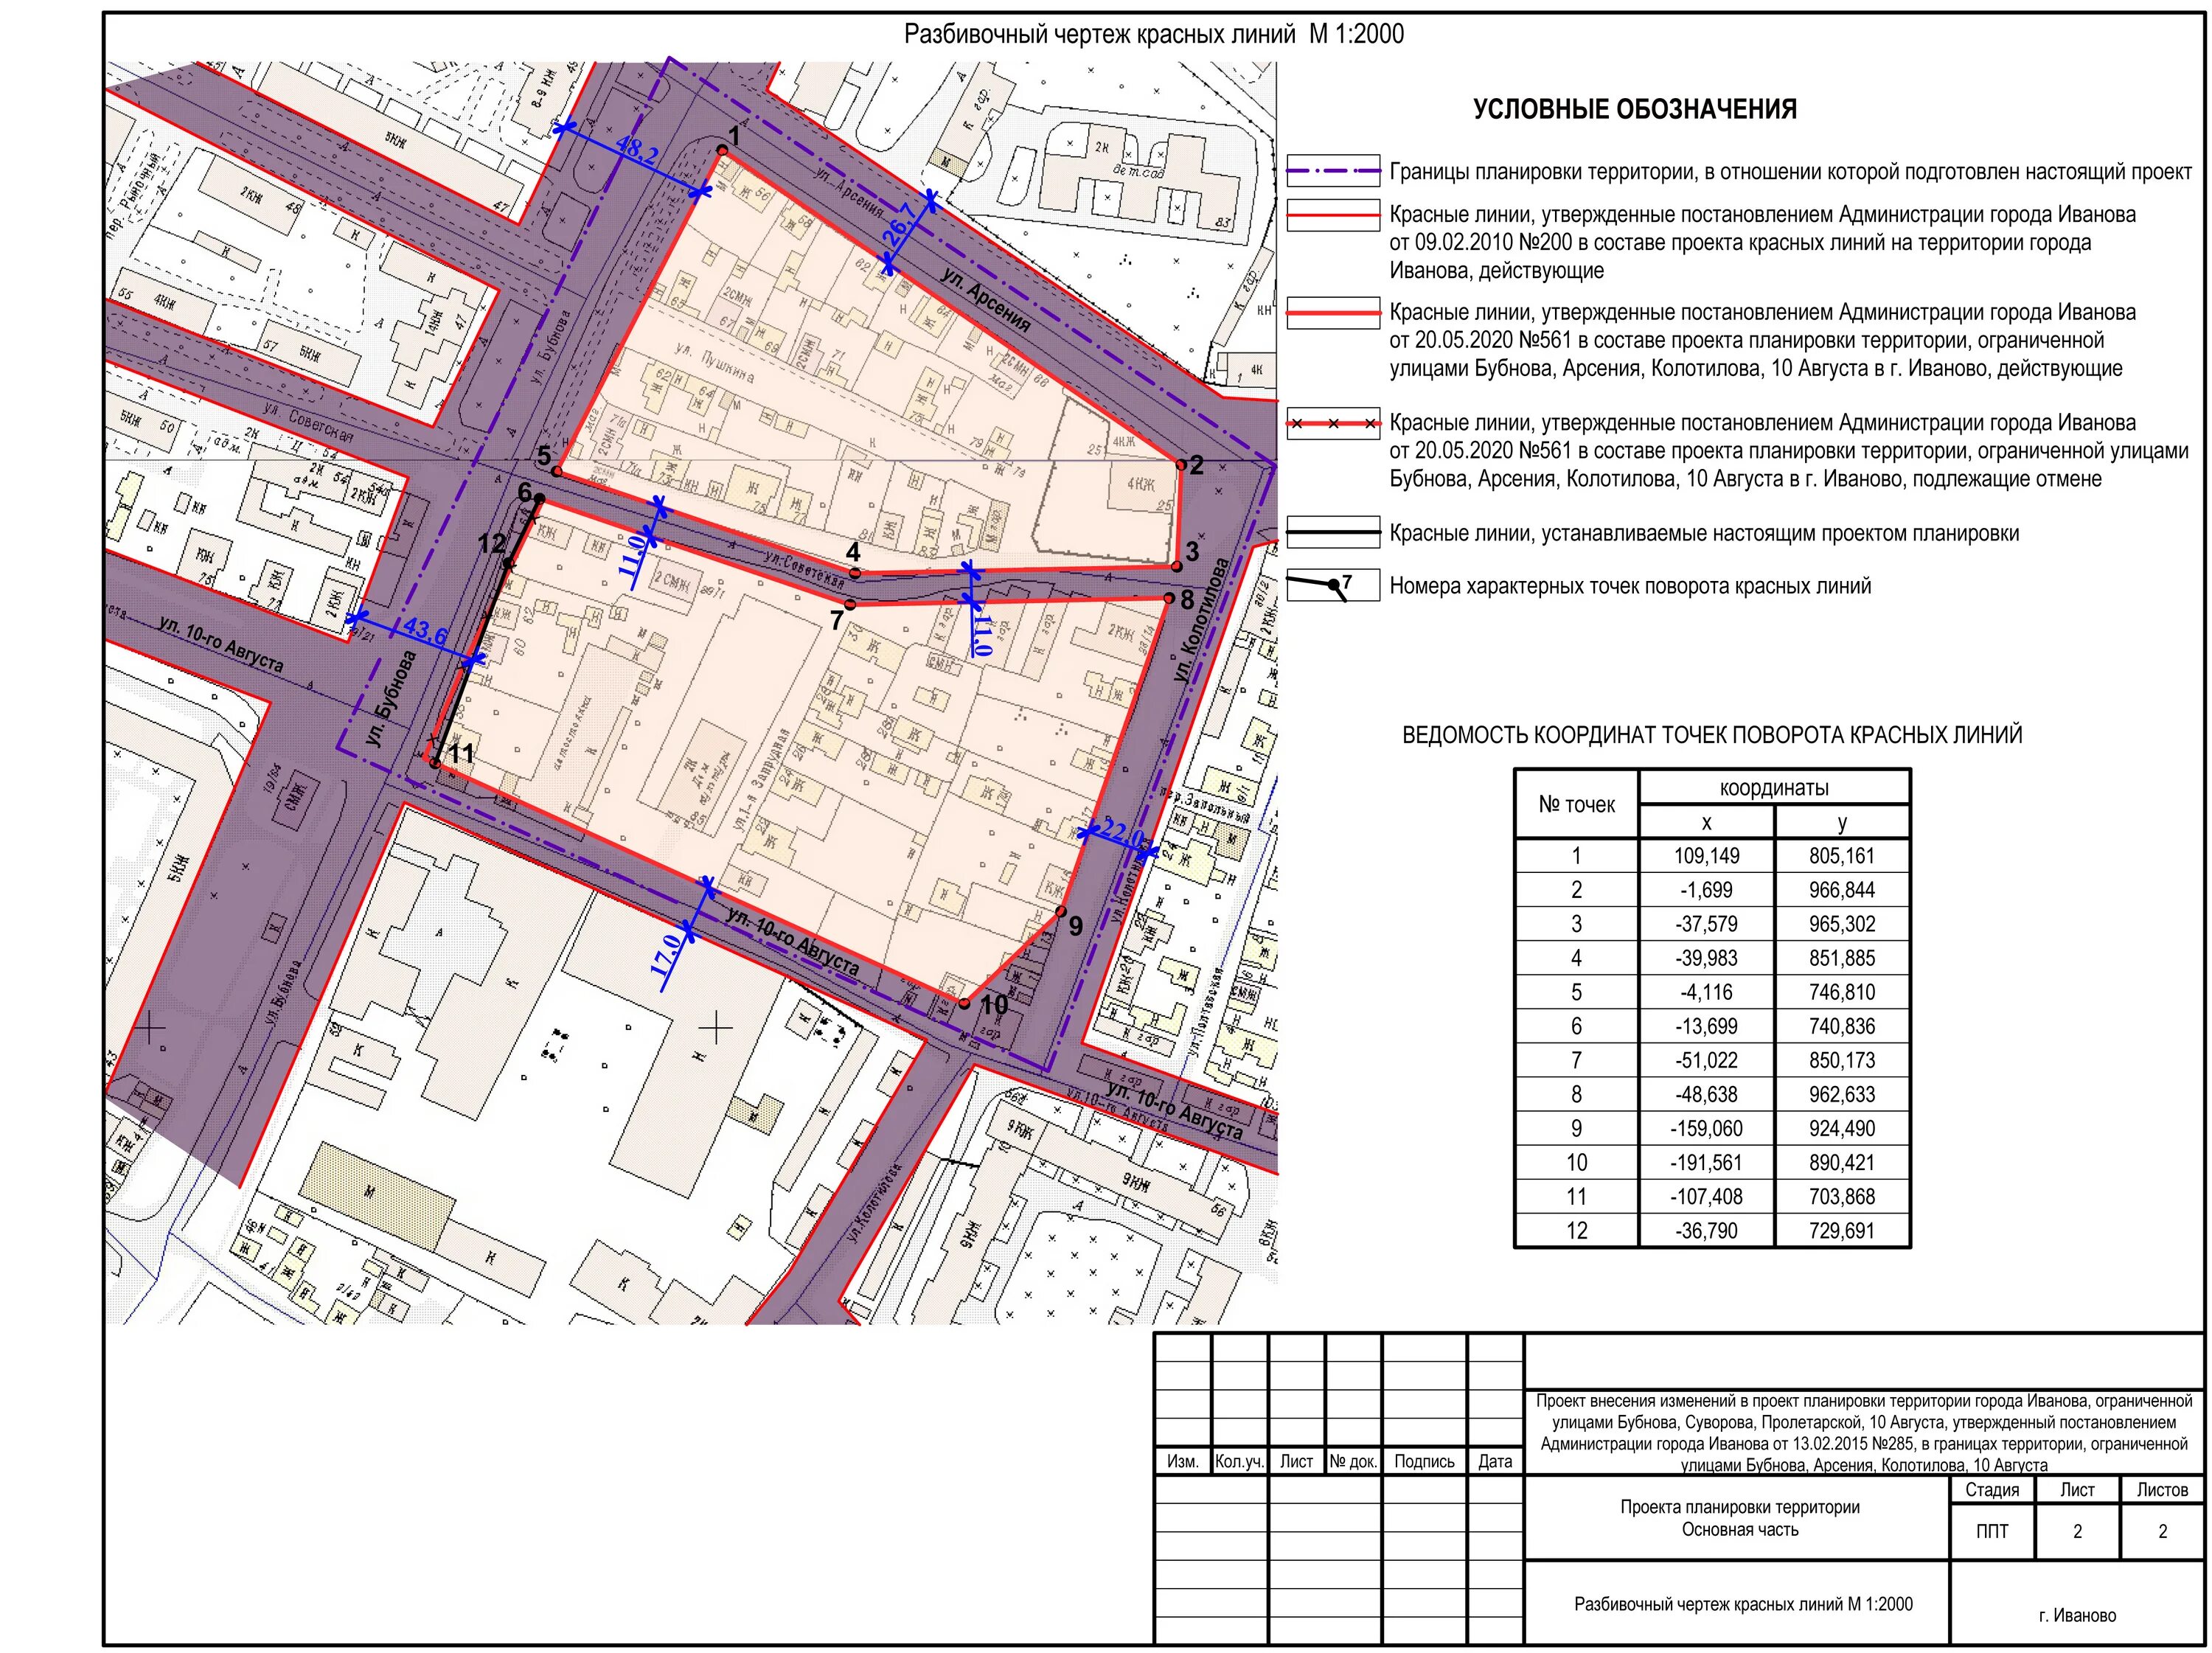Screen dimensions: 2212x1653
Task: Click the project description paragraph in the title block
Action: [1865, 1433]
